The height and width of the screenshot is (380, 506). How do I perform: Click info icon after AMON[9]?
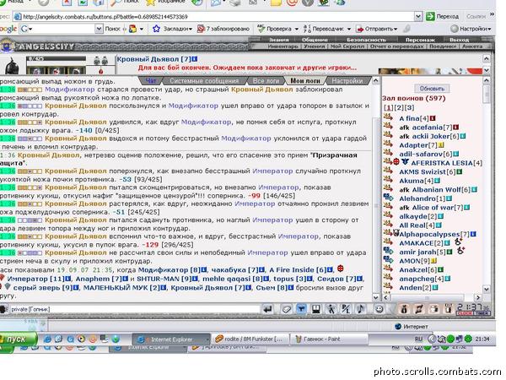(434, 260)
